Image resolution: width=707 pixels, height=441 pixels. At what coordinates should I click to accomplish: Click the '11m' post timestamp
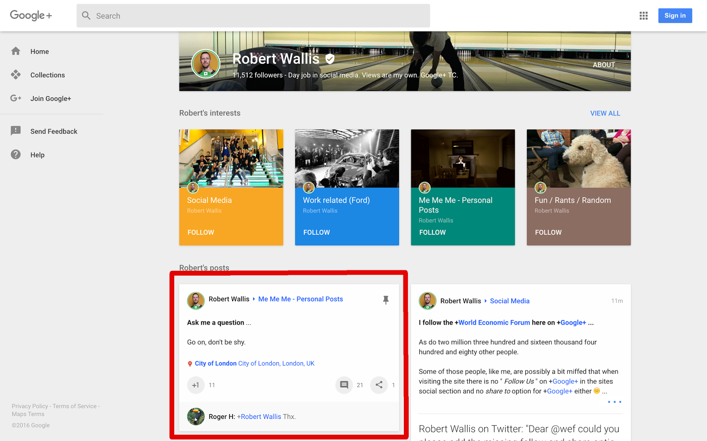click(x=617, y=301)
